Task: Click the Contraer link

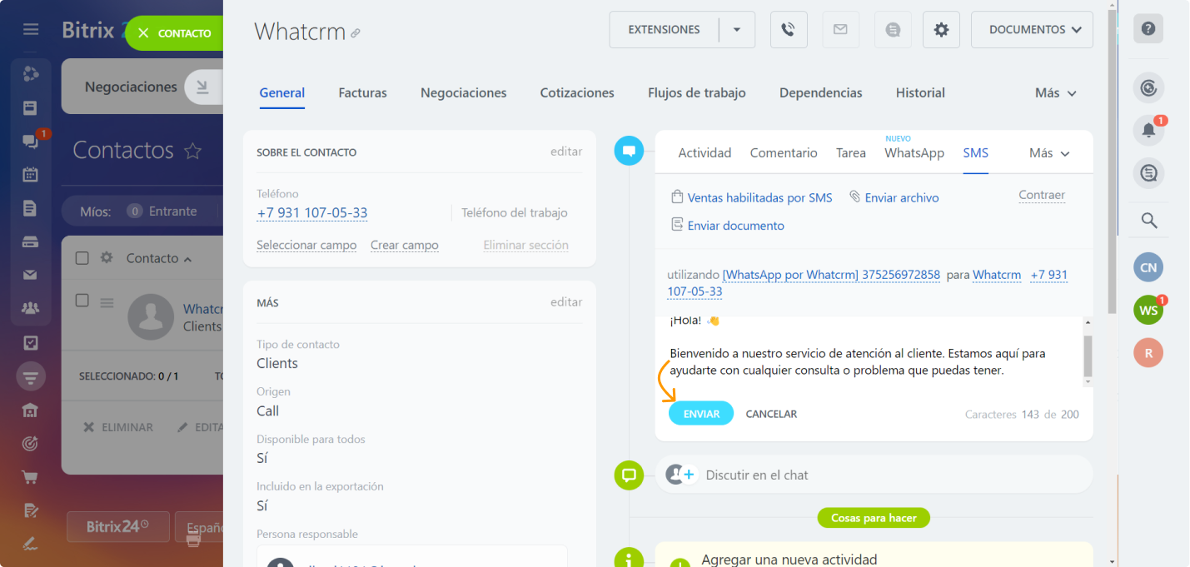Action: [1042, 196]
